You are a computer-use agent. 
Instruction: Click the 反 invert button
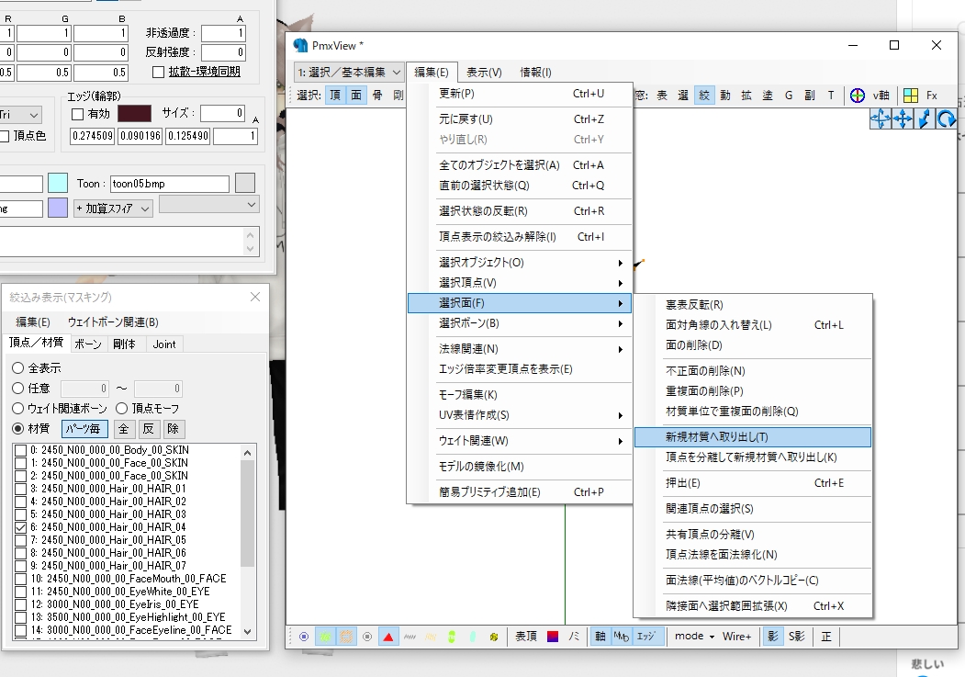click(149, 429)
